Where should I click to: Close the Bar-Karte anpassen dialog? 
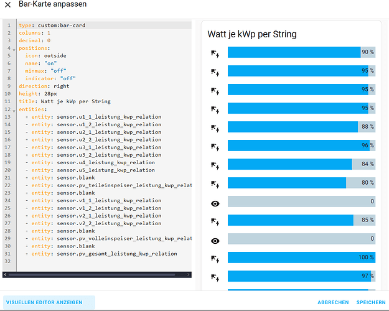(8, 5)
